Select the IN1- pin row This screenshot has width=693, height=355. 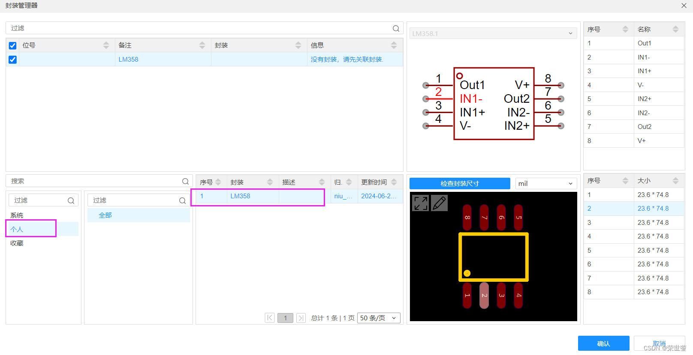634,57
